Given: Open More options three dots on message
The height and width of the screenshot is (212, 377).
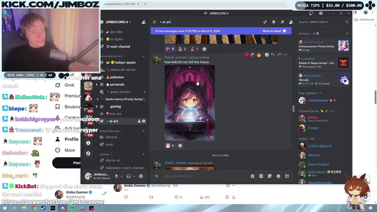Looking at the screenshot, I should 285,55.
